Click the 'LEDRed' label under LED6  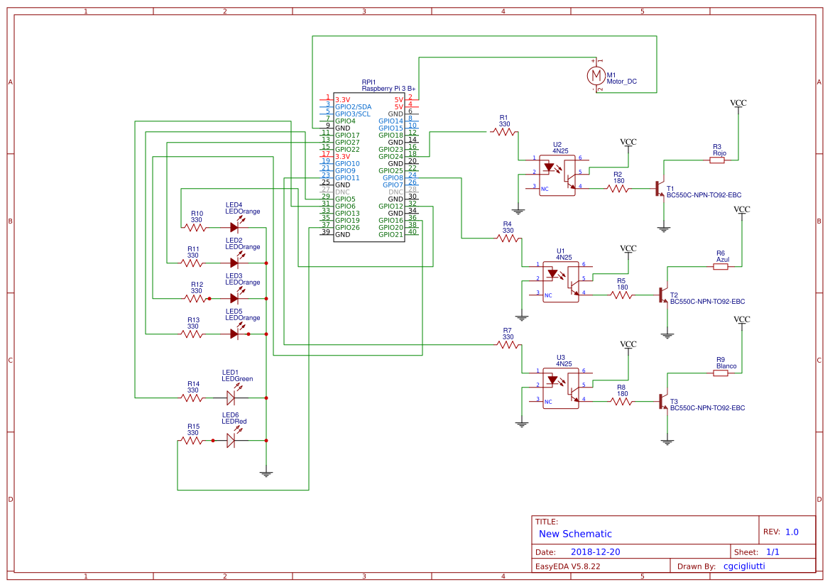234,422
